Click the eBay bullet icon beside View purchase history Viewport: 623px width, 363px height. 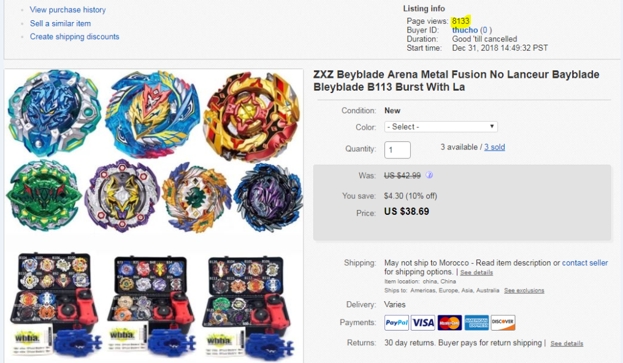click(23, 10)
